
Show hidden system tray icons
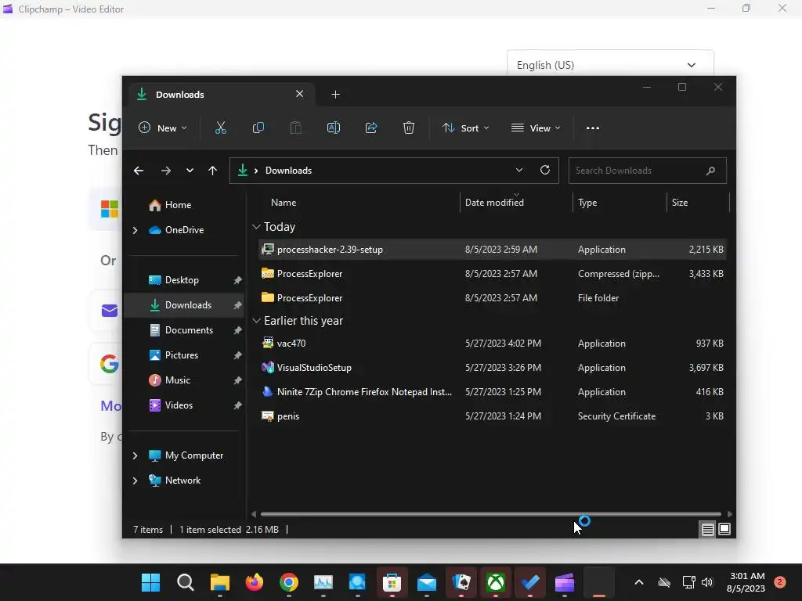coord(639,582)
